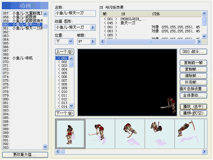Select frame 011 in the frame list
The width and height of the screenshot is (213, 160).
62,95
